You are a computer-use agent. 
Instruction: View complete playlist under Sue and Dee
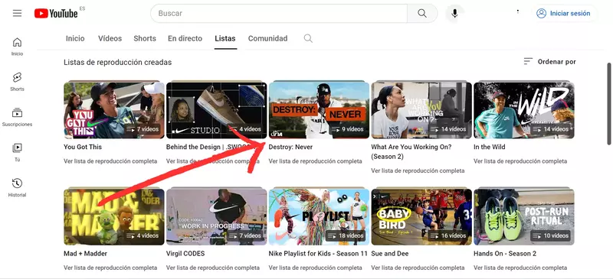coord(418,268)
